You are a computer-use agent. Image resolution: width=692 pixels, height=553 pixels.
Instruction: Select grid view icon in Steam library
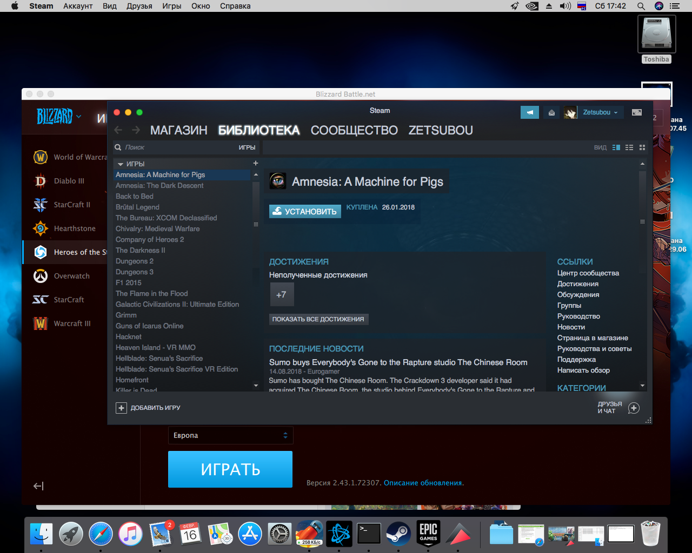coord(642,147)
